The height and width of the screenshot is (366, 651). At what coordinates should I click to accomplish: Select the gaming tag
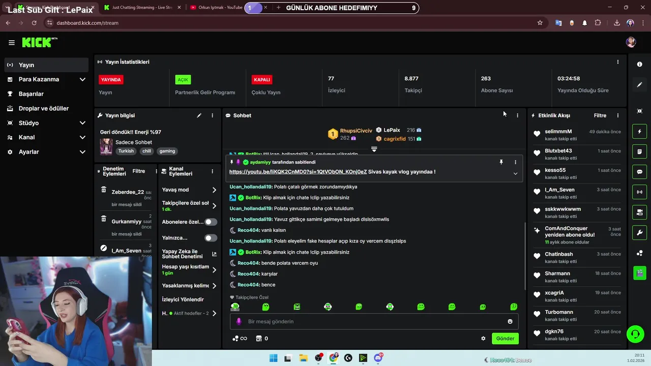click(167, 151)
